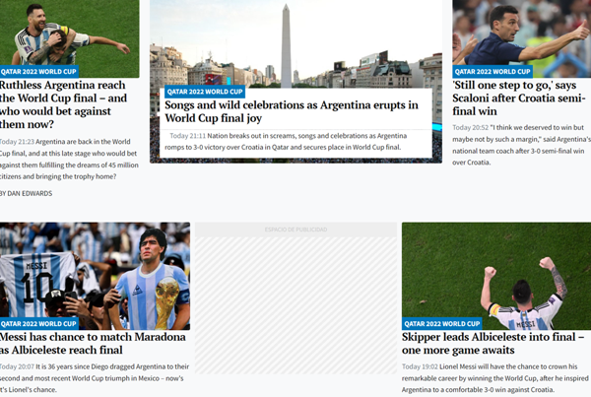Viewport: 591px width, 397px height.
Task: Click the 'Espacio de Publicidad' ad placeholder
Action: (295, 296)
